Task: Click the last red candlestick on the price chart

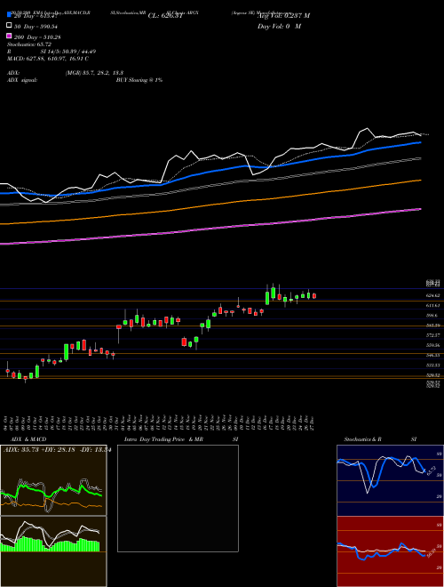Action: point(314,296)
